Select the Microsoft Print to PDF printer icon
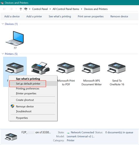Screen dimensions: 139x145 click(66, 68)
